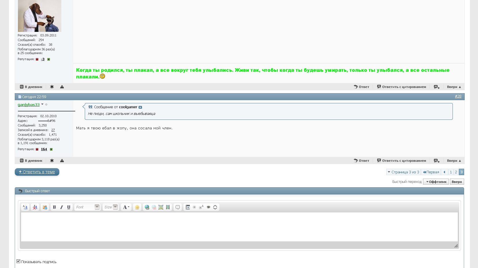The height and width of the screenshot is (268, 478).
Task: Click the editor resize handle corner
Action: tap(456, 246)
